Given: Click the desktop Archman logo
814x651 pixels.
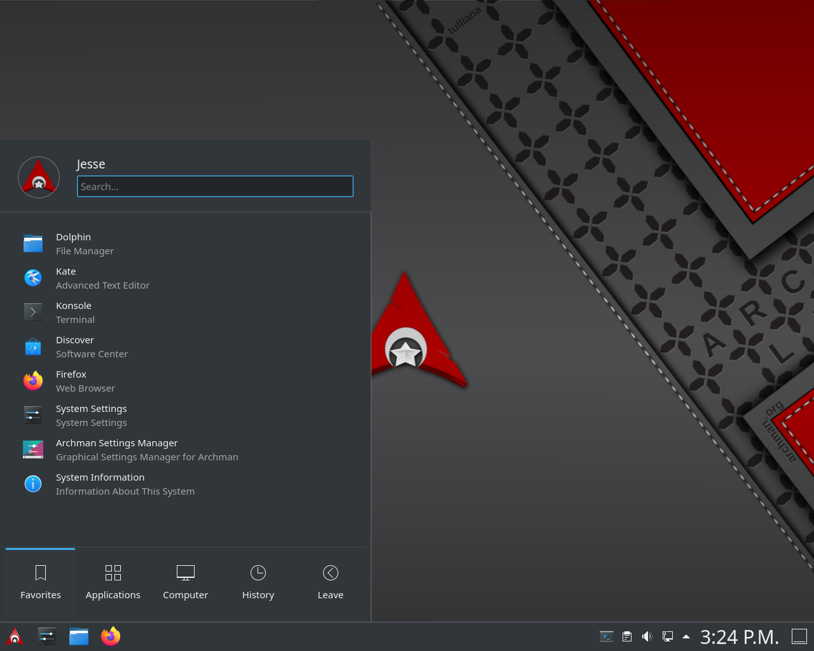Looking at the screenshot, I should pos(419,329).
